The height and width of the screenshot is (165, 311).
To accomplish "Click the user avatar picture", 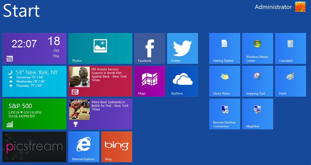I will (x=300, y=7).
